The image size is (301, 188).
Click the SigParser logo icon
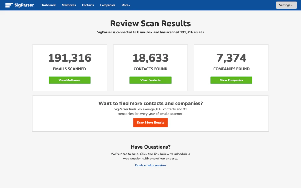[9, 5]
